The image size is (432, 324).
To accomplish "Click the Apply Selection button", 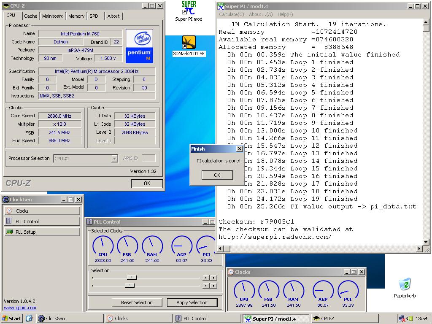I will pyautogui.click(x=192, y=302).
